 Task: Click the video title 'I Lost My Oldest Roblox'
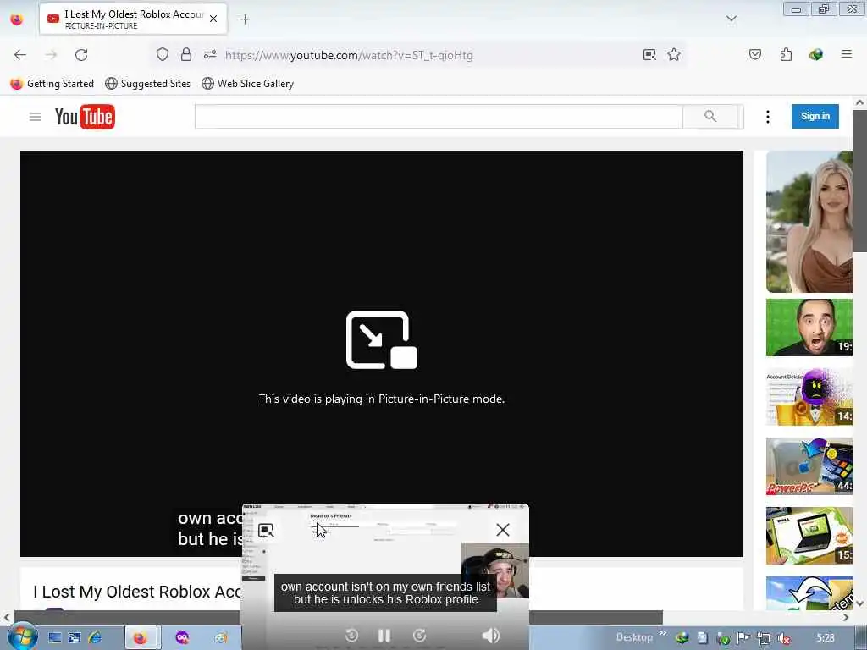pos(137,592)
